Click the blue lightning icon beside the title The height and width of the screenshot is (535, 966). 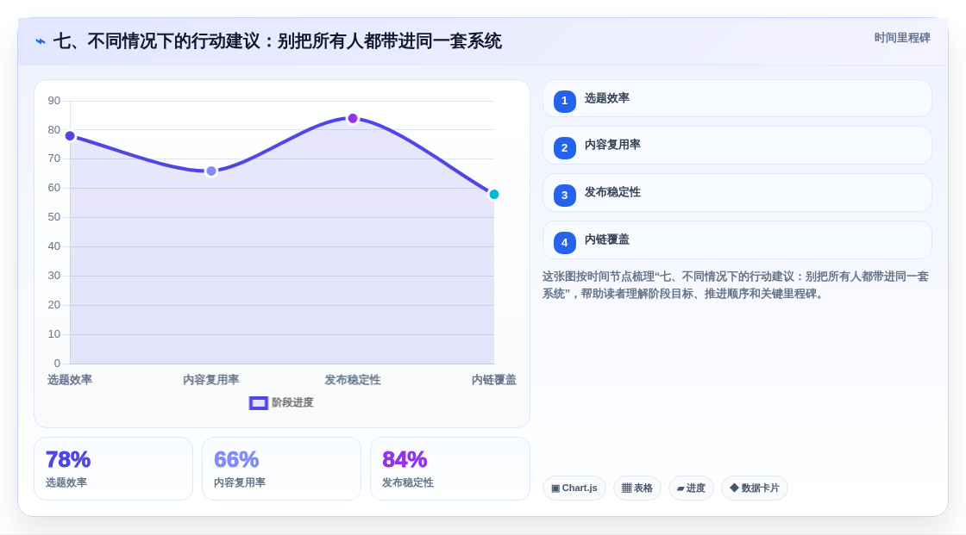pyautogui.click(x=41, y=41)
